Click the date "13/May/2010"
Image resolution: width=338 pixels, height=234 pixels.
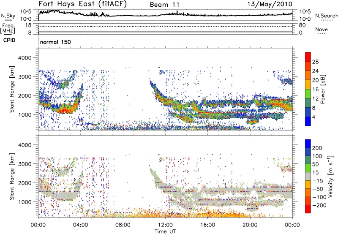tap(270, 4)
